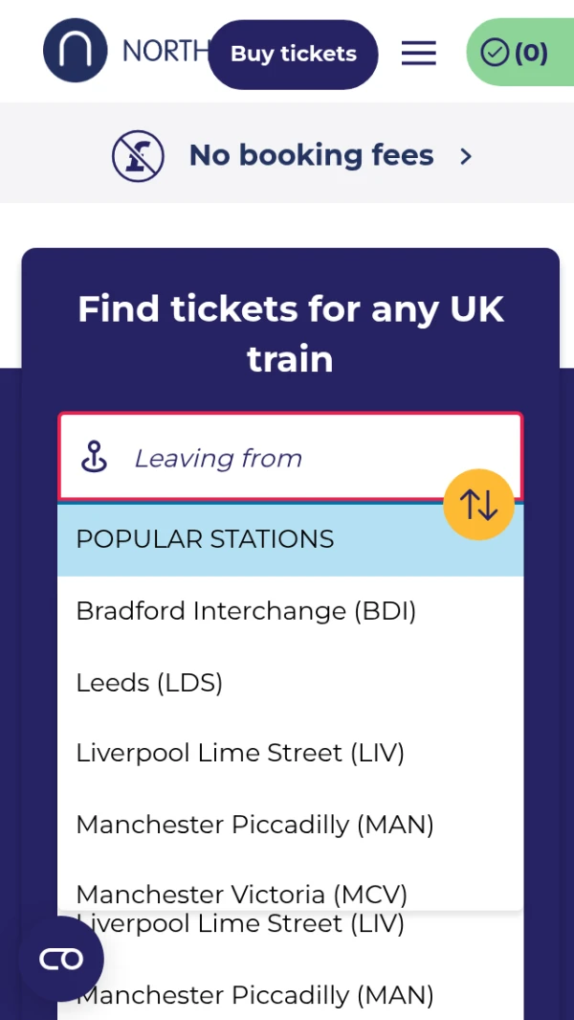The width and height of the screenshot is (574, 1020).
Task: Select Bradford Interchange (BDI) from popular stations
Action: (246, 611)
